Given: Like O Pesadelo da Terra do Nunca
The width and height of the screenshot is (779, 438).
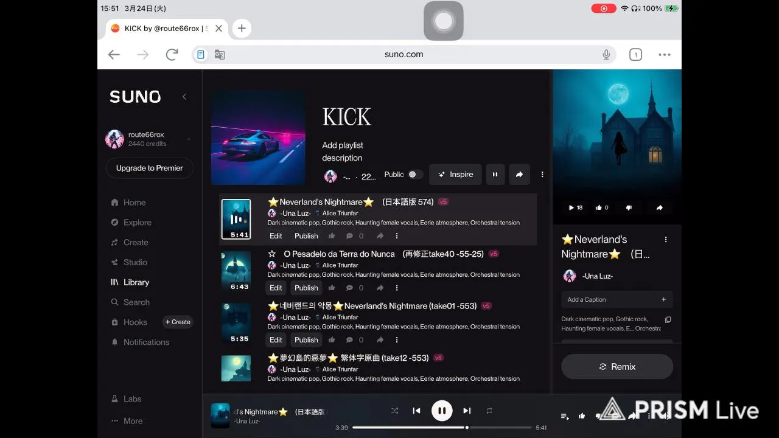Looking at the screenshot, I should tap(332, 288).
